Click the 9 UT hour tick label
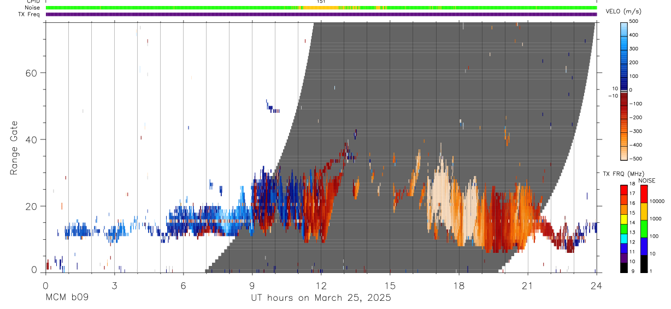This screenshot has width=671, height=309. coord(252,286)
